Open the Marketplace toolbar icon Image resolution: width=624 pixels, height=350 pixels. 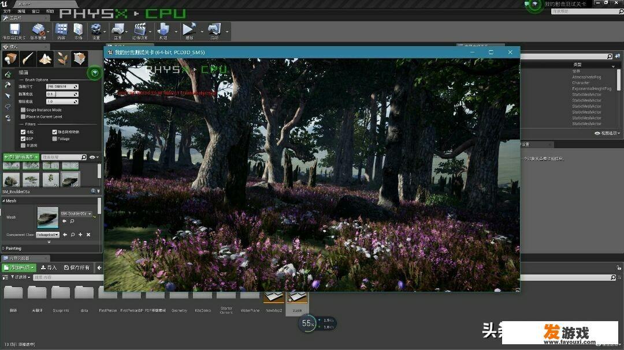(78, 30)
